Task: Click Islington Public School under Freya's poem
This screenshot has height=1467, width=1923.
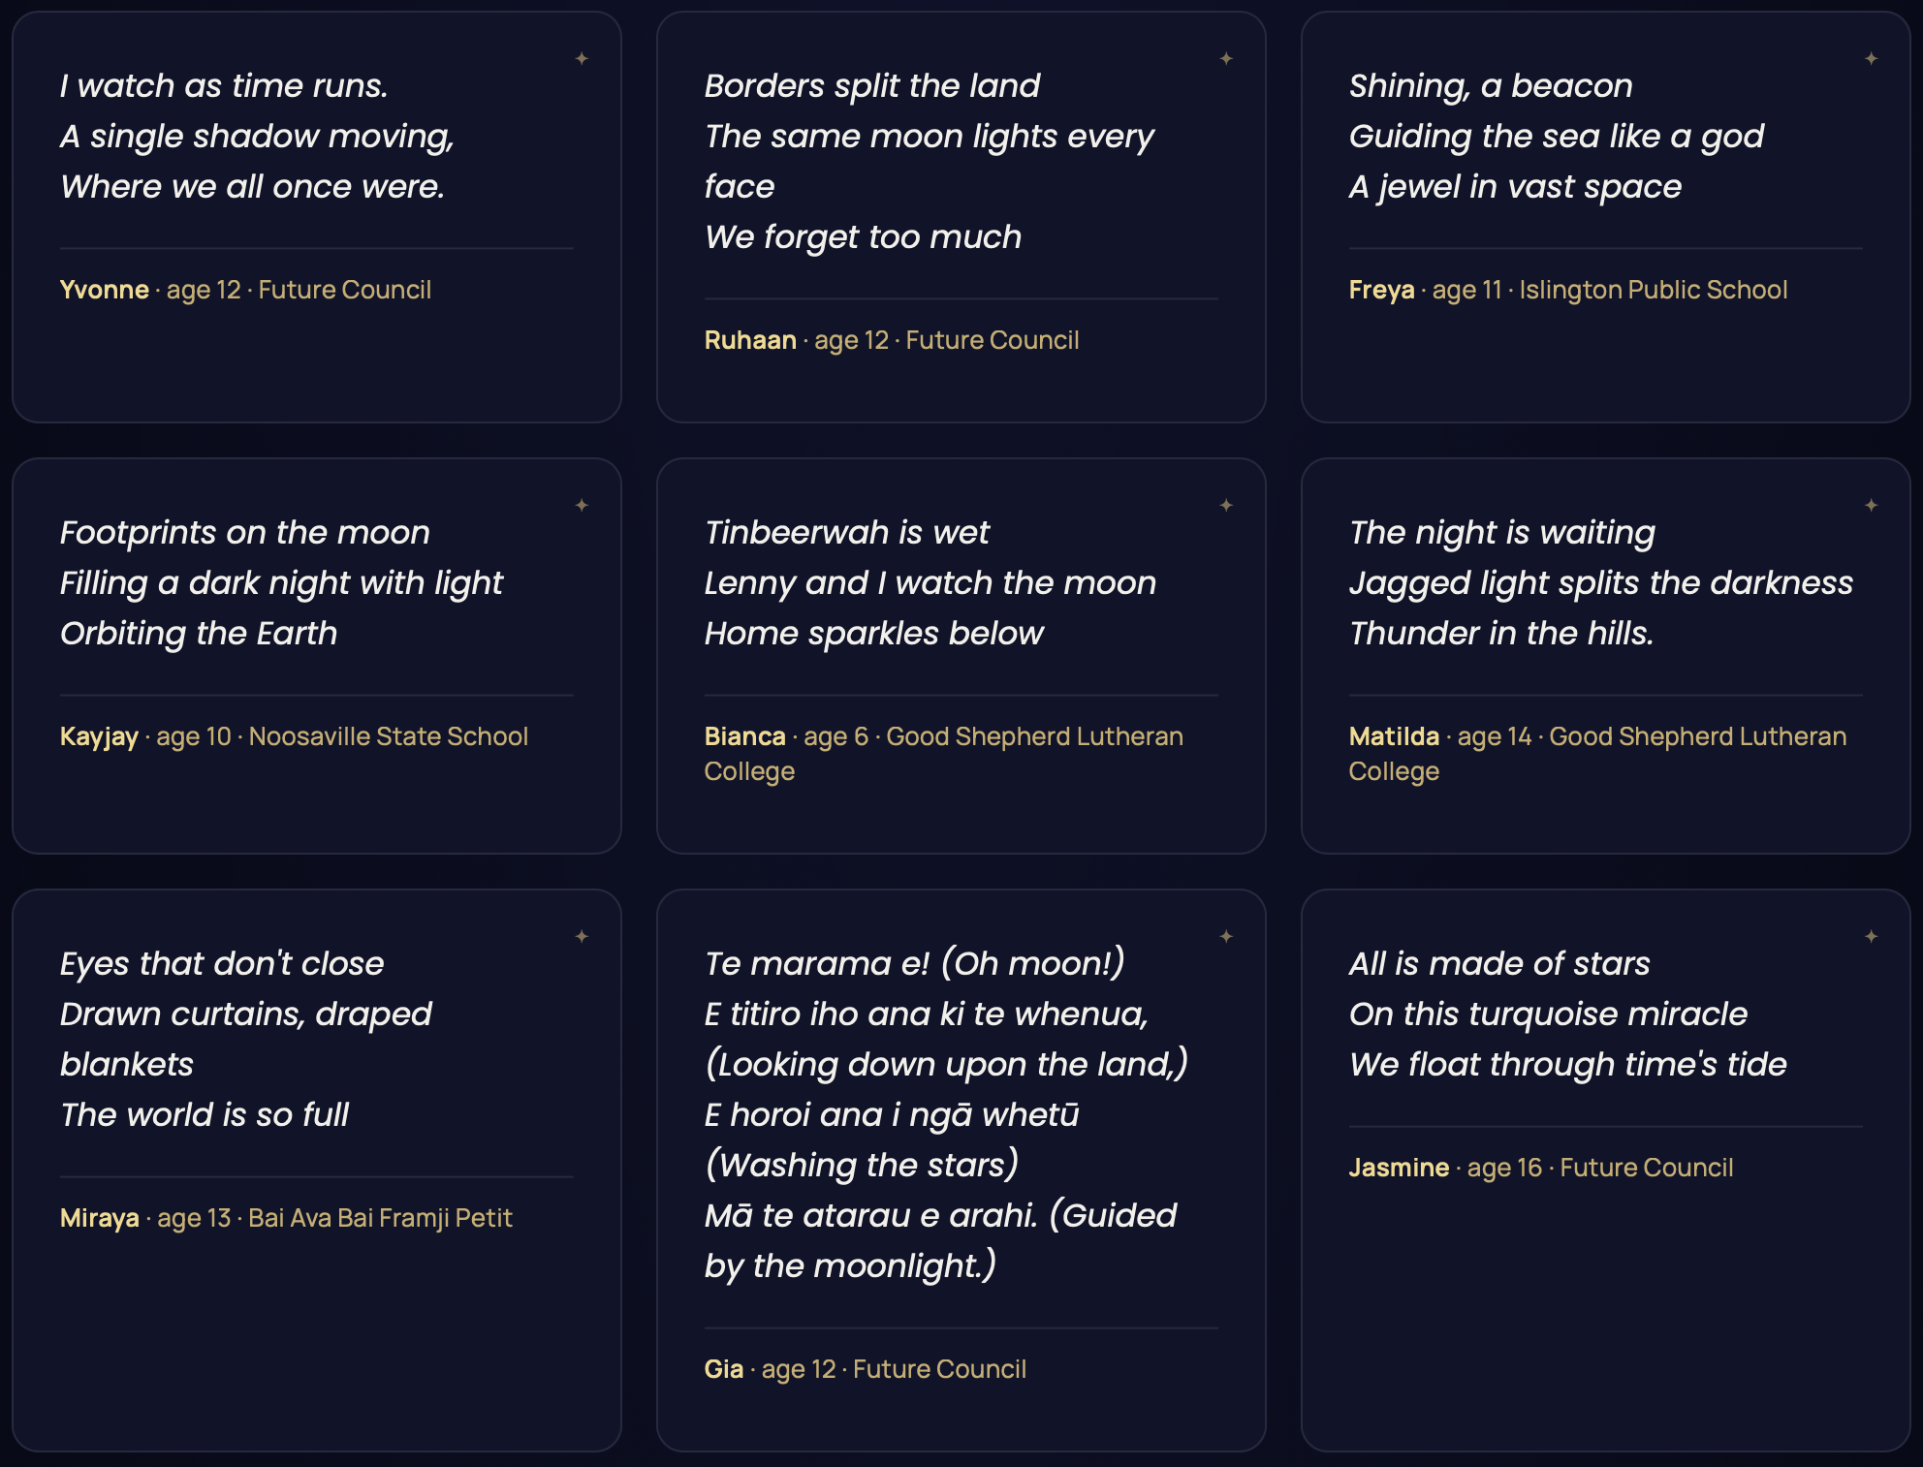Action: coord(1654,290)
